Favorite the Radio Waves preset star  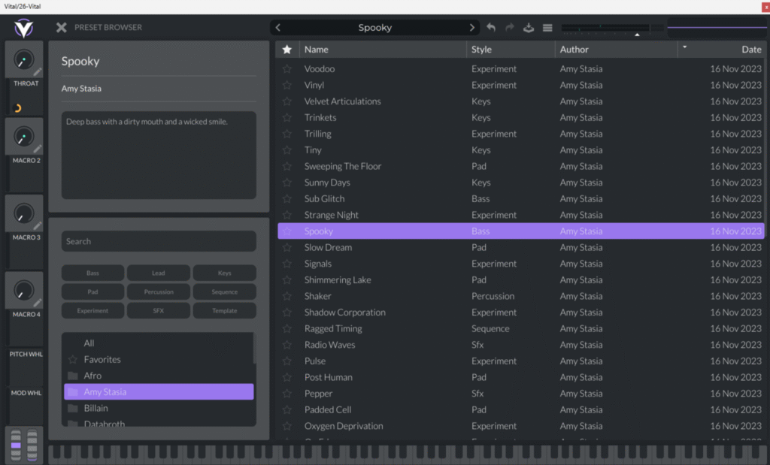287,344
